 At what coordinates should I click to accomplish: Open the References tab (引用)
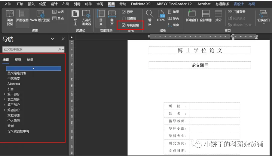pyautogui.click(x=77, y=4)
